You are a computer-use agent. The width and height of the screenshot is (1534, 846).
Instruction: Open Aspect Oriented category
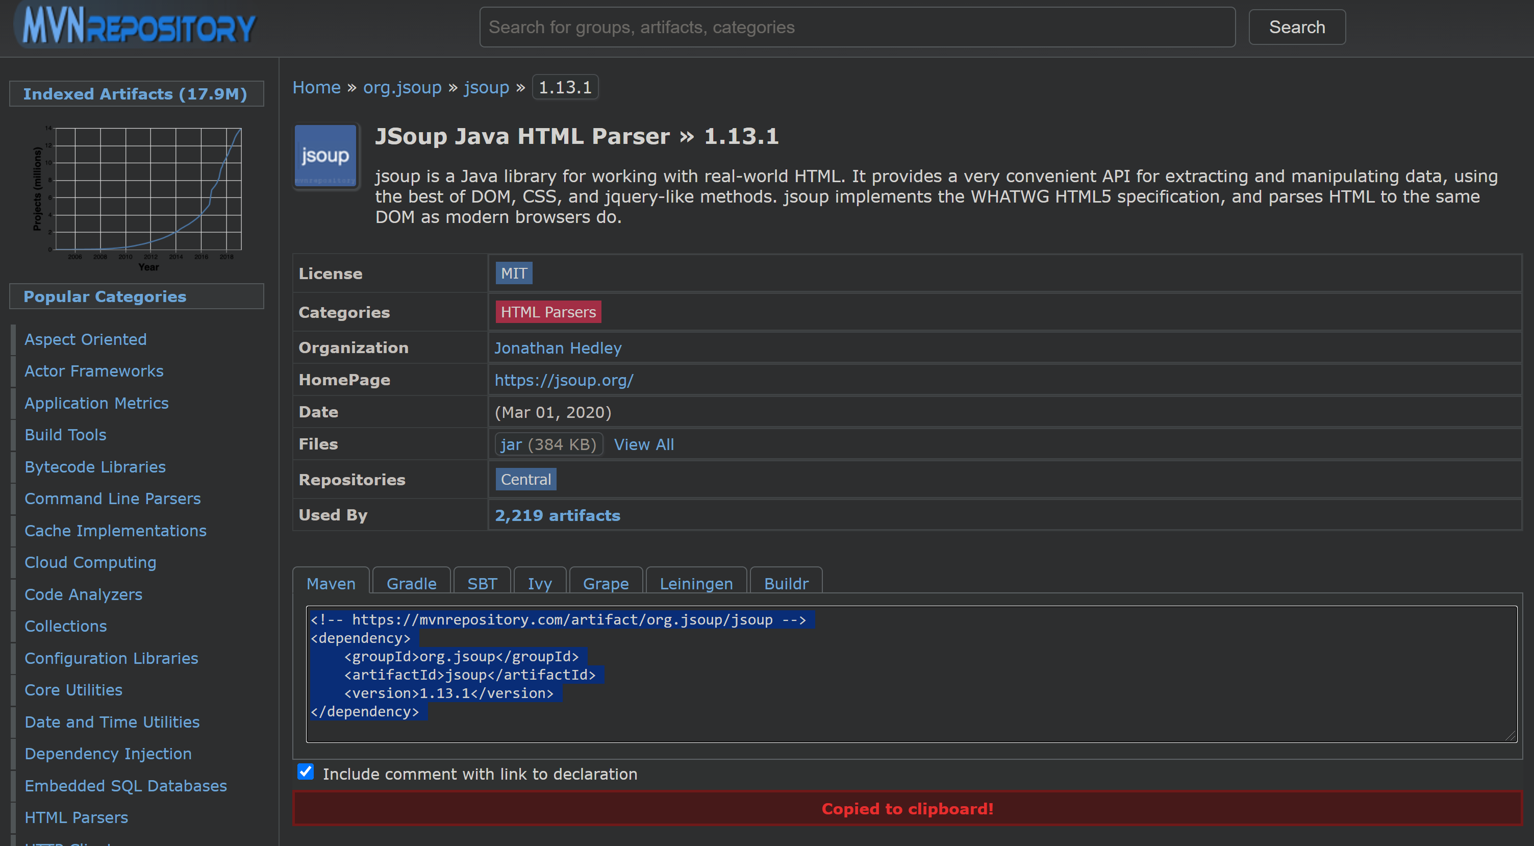pyautogui.click(x=85, y=340)
